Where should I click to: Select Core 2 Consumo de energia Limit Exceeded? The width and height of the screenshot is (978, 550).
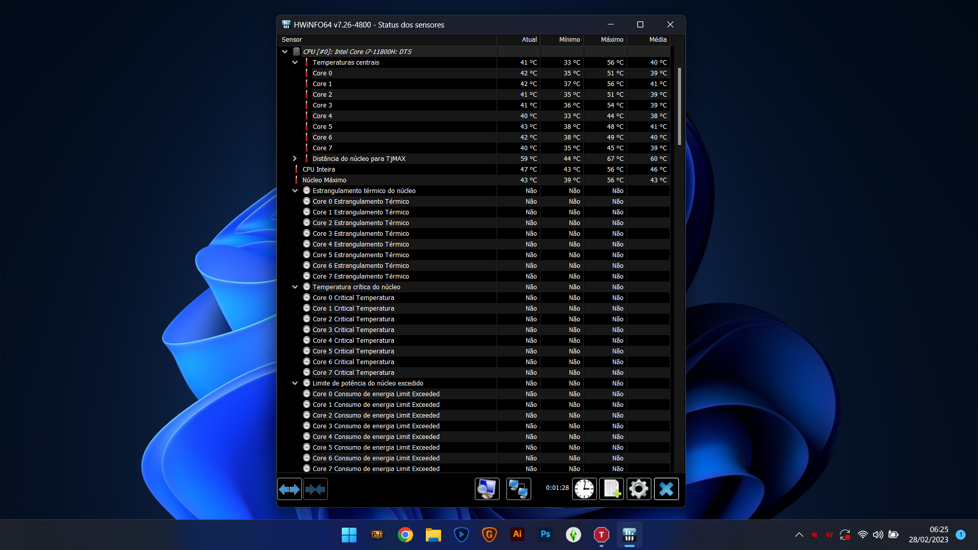474,415
